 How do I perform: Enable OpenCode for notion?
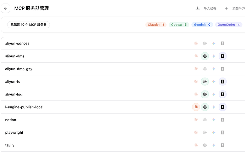(223, 120)
